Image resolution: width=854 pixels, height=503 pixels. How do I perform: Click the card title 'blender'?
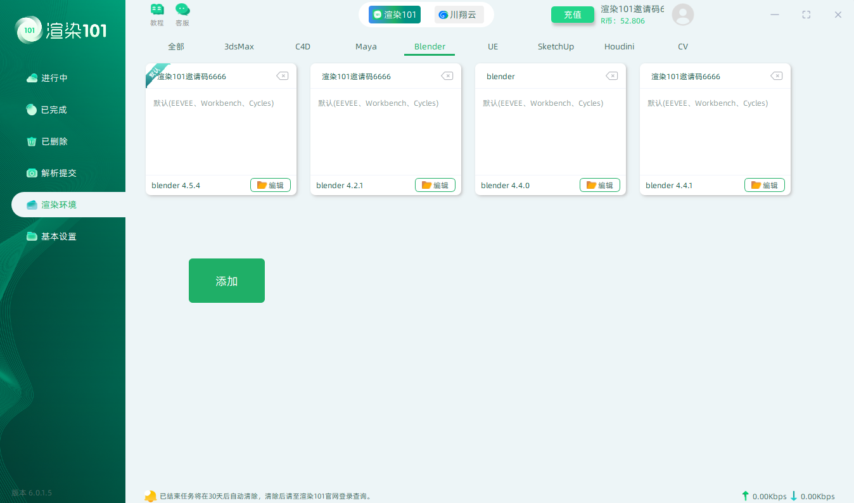(500, 77)
